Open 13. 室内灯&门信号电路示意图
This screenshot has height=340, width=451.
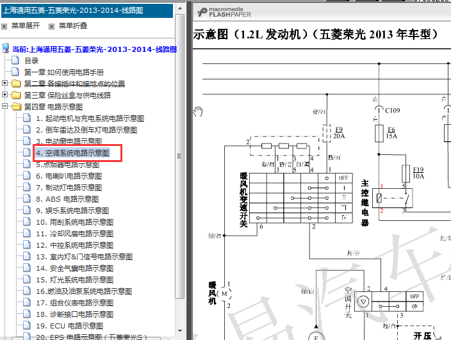tap(85, 257)
